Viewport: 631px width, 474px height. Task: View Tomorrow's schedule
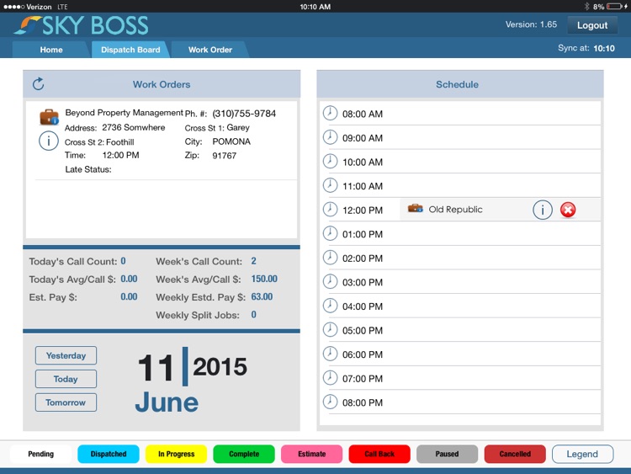[66, 402]
